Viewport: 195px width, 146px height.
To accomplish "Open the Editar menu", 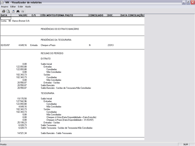I will click(x=13, y=6).
